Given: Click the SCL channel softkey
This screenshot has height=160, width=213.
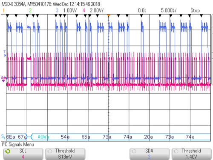Looking at the screenshot, I should (23, 154).
